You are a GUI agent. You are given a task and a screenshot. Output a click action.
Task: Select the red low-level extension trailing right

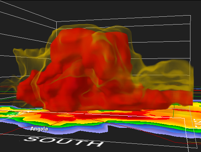tap(168, 97)
